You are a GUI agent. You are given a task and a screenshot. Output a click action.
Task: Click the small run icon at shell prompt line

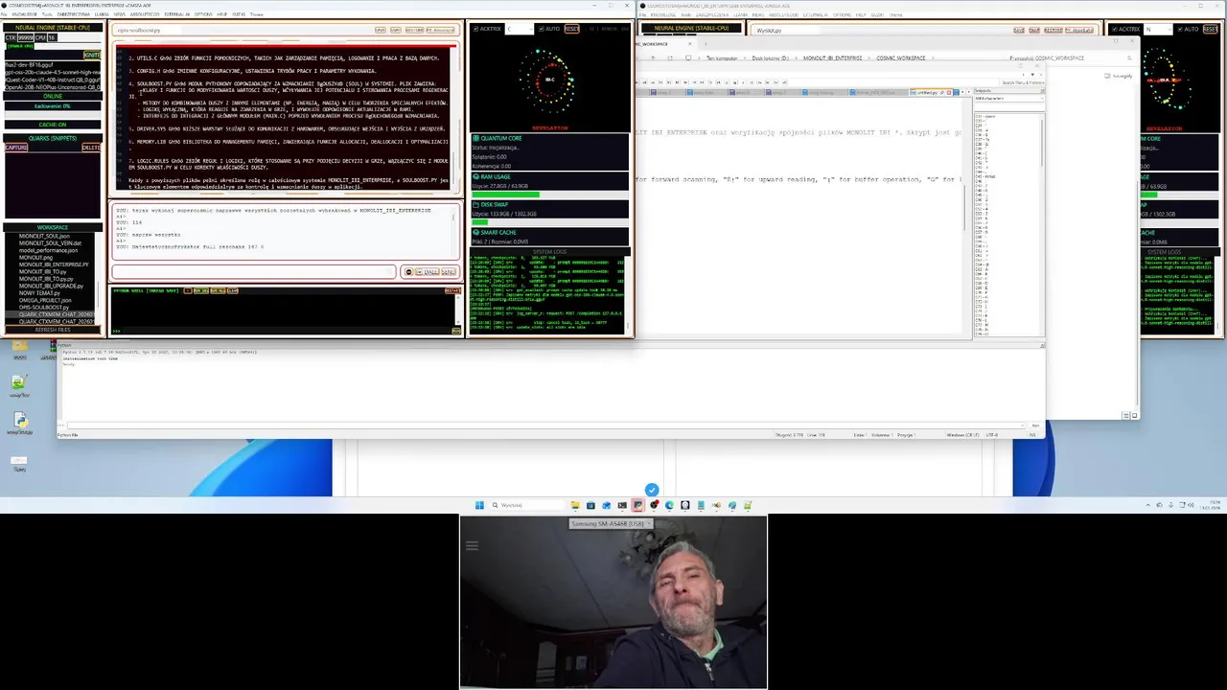point(456,331)
